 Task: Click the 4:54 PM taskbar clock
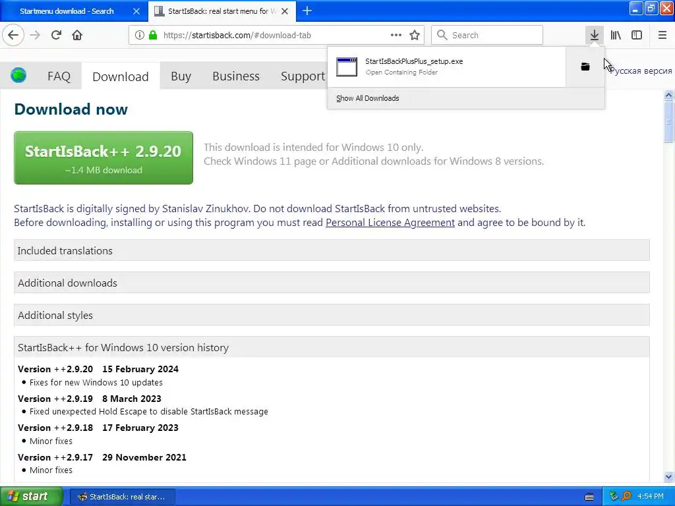point(651,496)
